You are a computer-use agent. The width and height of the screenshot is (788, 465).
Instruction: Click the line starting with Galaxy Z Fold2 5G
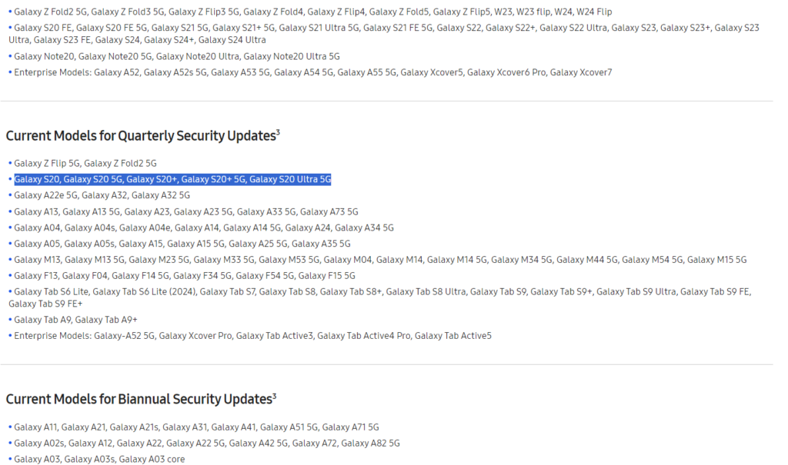(x=312, y=12)
